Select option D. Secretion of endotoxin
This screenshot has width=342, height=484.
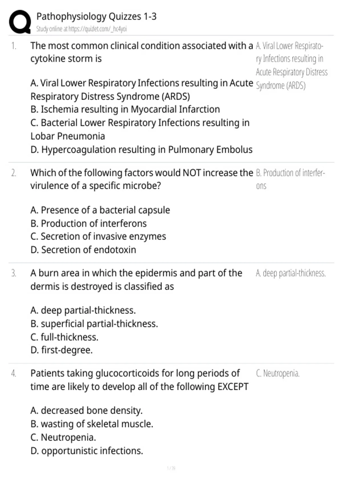[83, 250]
